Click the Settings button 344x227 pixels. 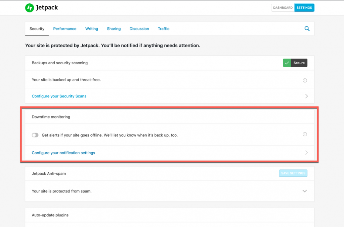pos(304,8)
